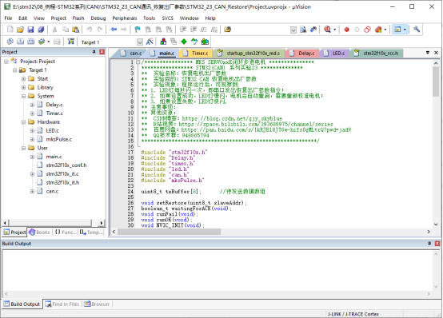Viewport: 443px width, 318px height.
Task: Rebuild all target files icon
Action: tap(31, 42)
